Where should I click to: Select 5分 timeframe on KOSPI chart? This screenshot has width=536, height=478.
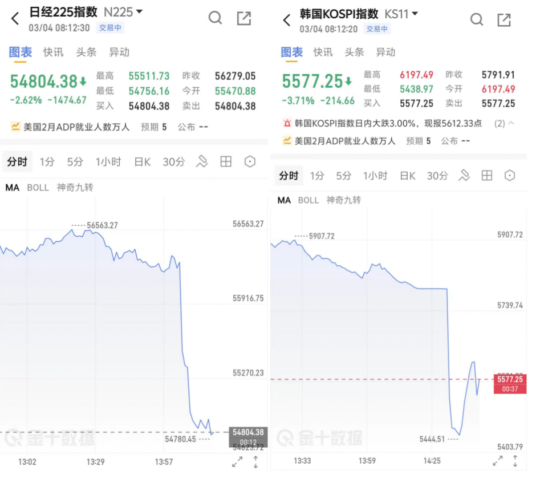click(x=344, y=176)
